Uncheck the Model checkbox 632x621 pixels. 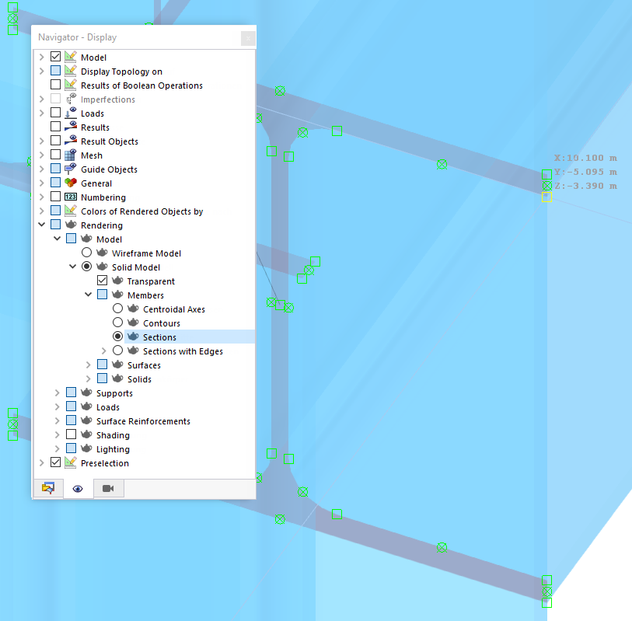(x=55, y=57)
